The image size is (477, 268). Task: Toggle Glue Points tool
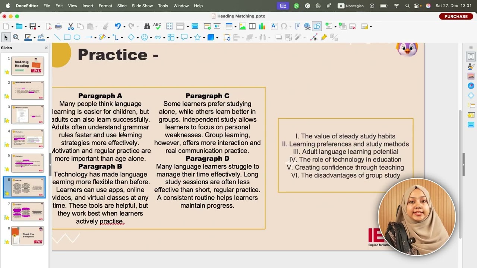(323, 37)
